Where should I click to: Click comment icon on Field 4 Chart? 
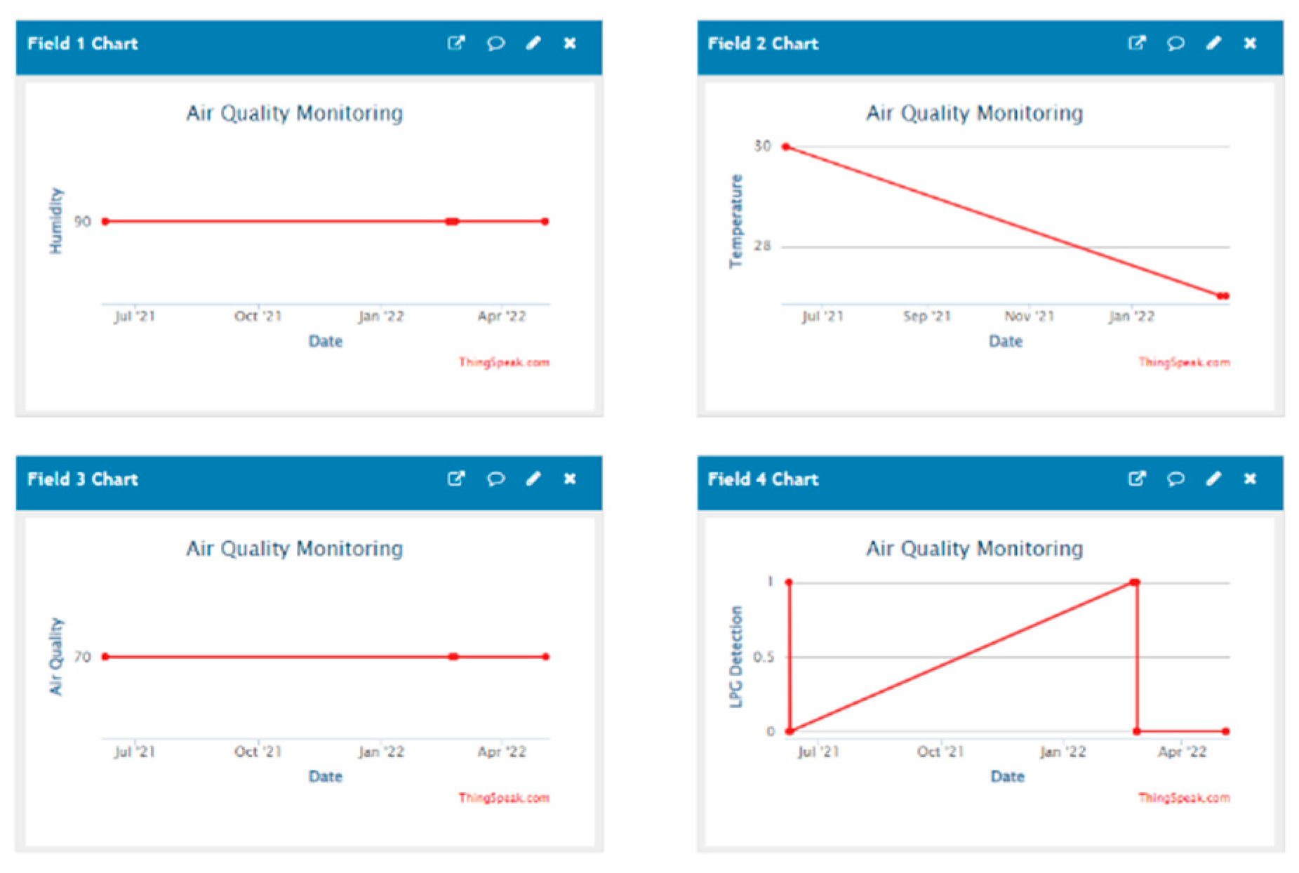pyautogui.click(x=1175, y=479)
